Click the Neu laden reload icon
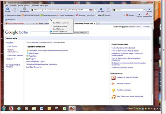Screen dimensions: 166x114 (101, 9)
